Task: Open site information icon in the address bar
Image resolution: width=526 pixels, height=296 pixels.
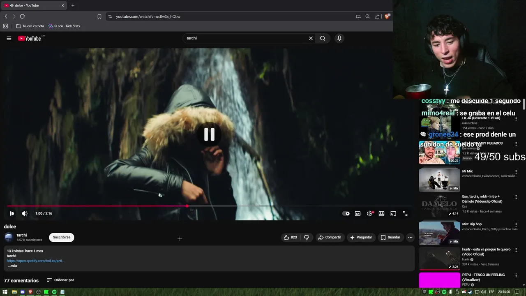Action: pyautogui.click(x=110, y=16)
